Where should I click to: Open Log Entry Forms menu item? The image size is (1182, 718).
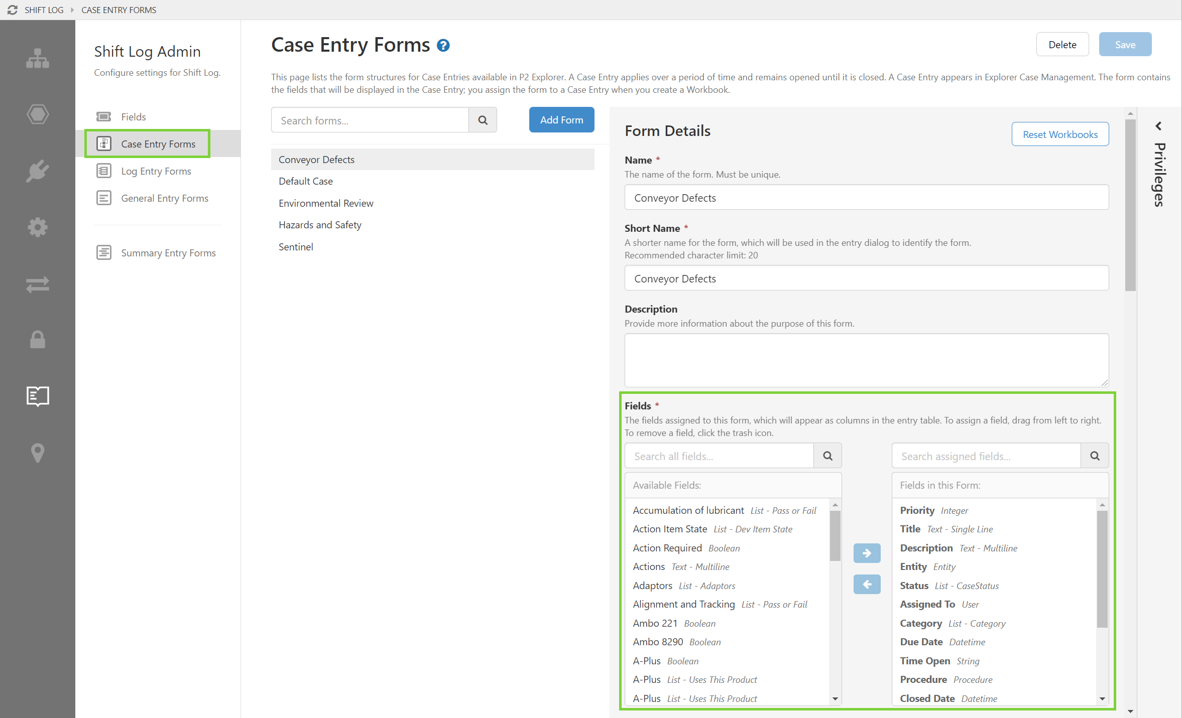(156, 171)
